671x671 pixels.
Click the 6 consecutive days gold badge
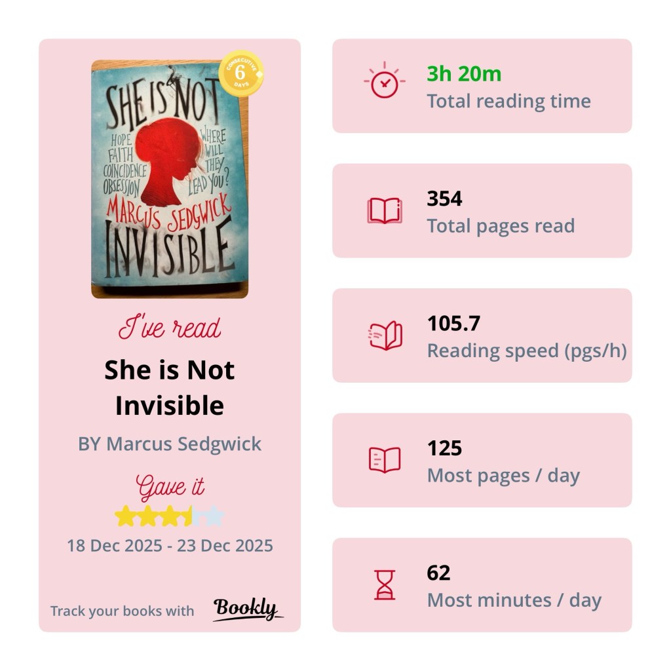click(240, 72)
